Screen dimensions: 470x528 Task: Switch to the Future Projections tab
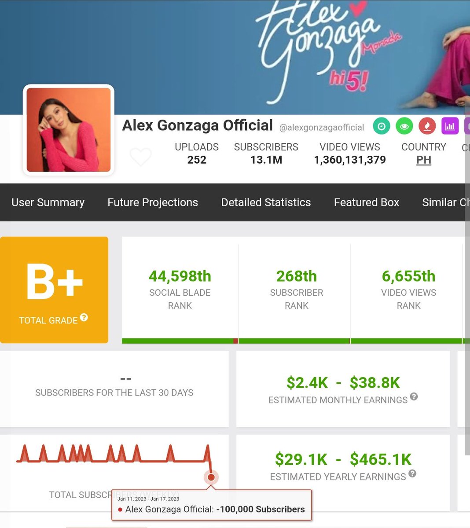click(x=153, y=202)
